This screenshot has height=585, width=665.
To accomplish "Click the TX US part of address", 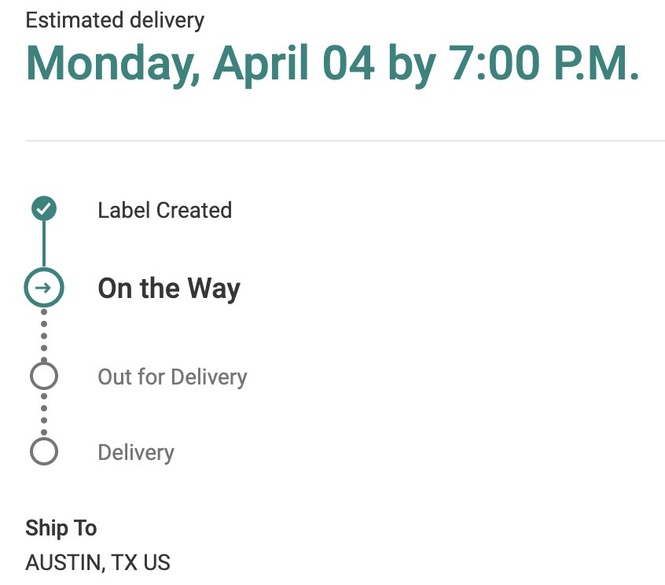I will tap(141, 562).
